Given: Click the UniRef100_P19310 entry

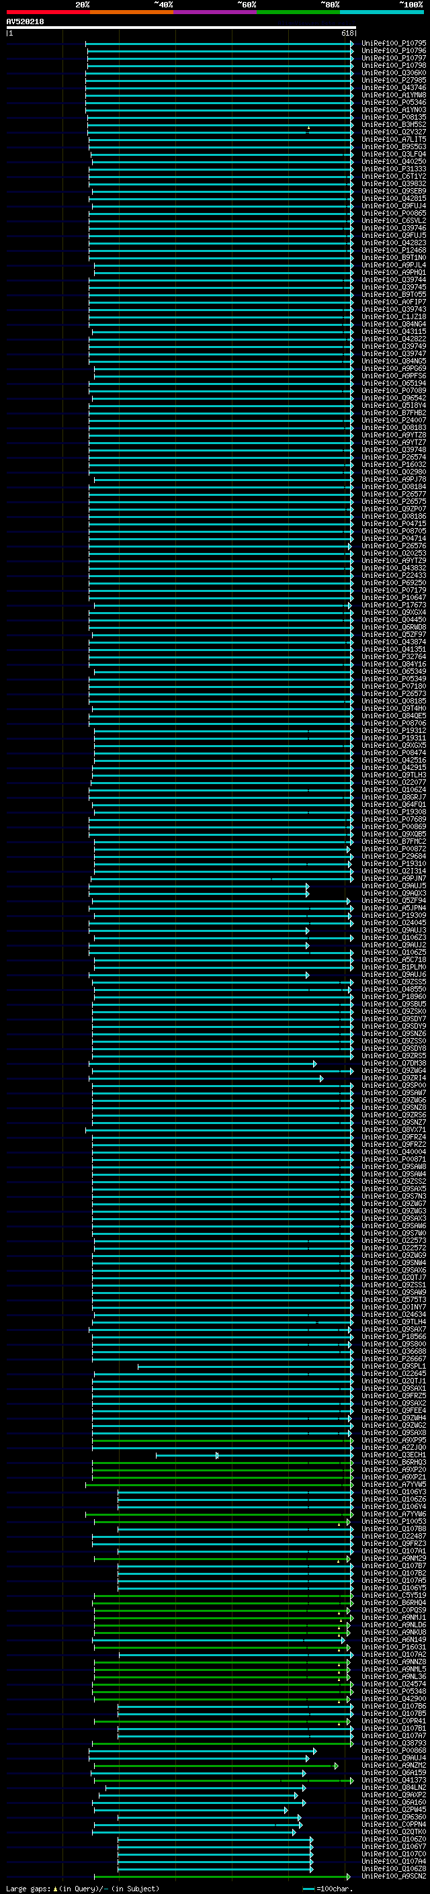Looking at the screenshot, I should click(x=394, y=864).
